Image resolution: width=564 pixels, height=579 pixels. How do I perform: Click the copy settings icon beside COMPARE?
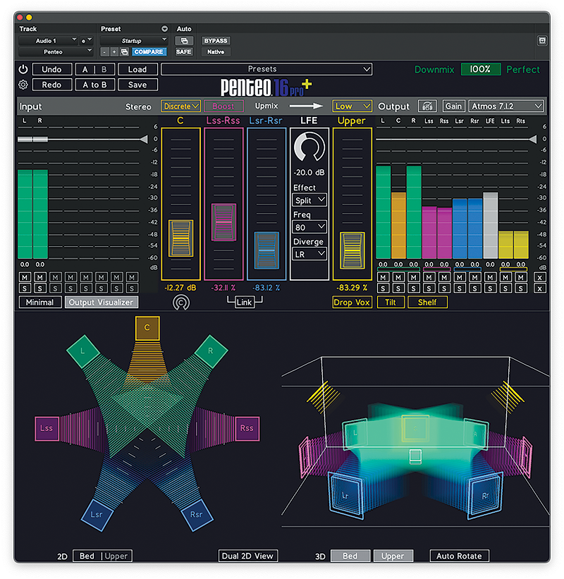point(124,52)
